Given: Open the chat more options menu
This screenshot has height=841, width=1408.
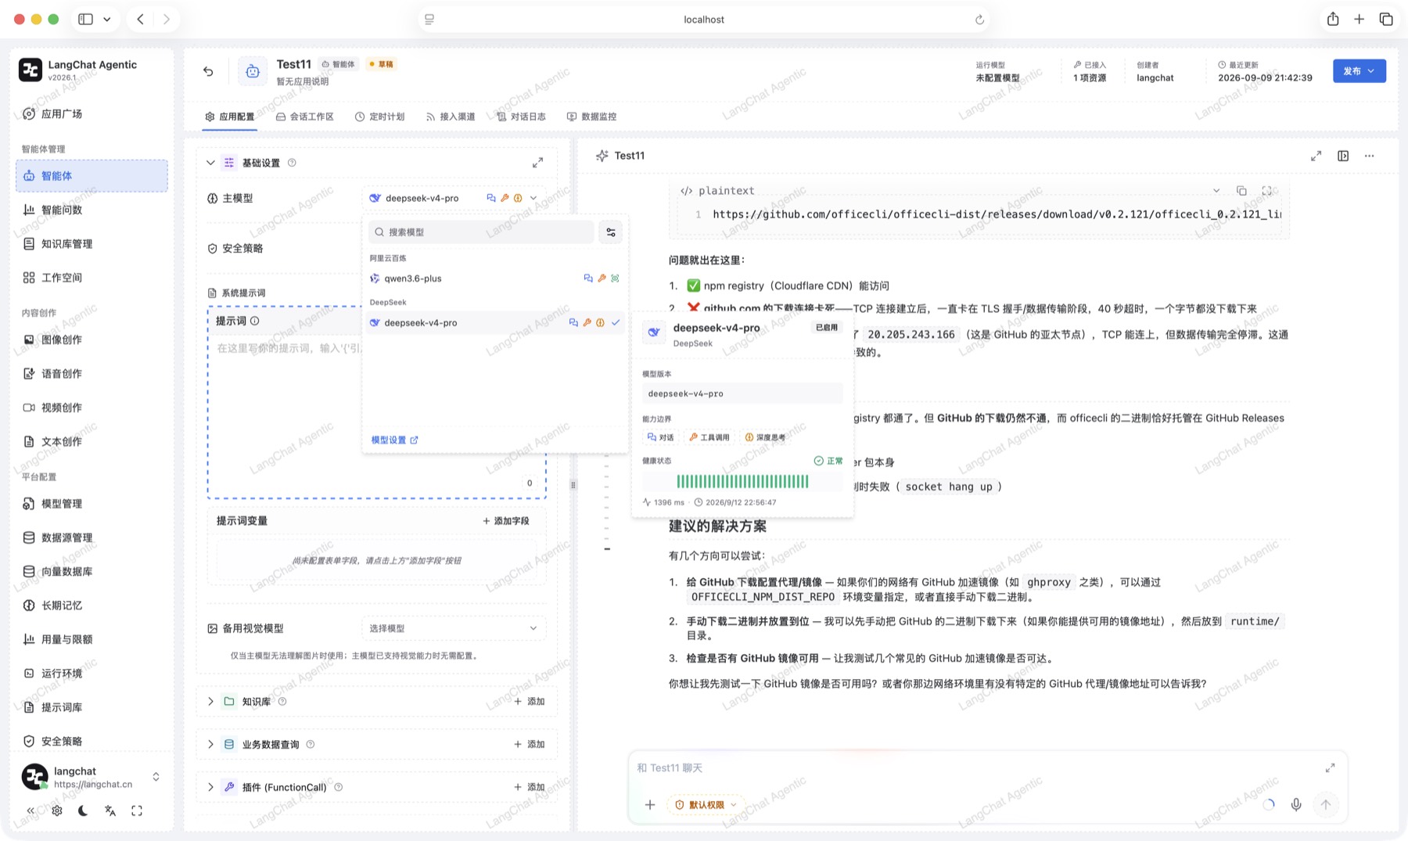Looking at the screenshot, I should coord(1370,156).
